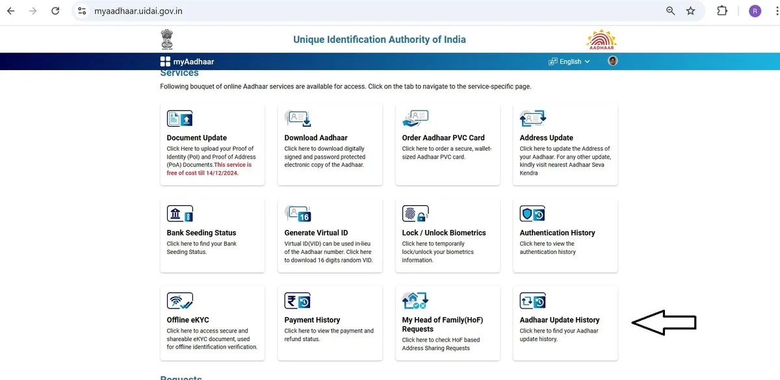Open the browser extensions puzzle icon
This screenshot has height=380, width=780.
coord(722,11)
